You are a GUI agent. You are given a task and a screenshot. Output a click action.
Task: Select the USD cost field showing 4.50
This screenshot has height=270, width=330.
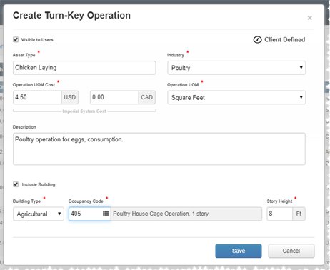(x=37, y=97)
